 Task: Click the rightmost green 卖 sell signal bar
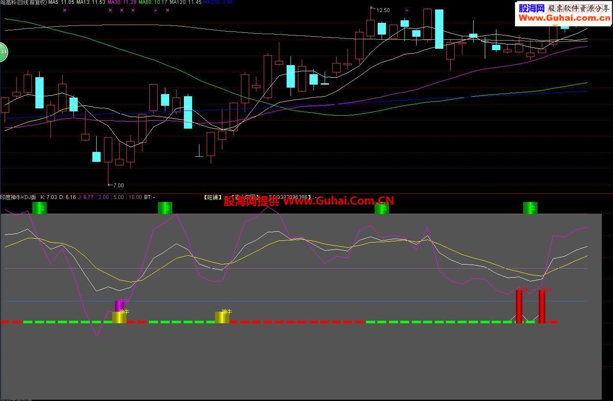click(530, 208)
